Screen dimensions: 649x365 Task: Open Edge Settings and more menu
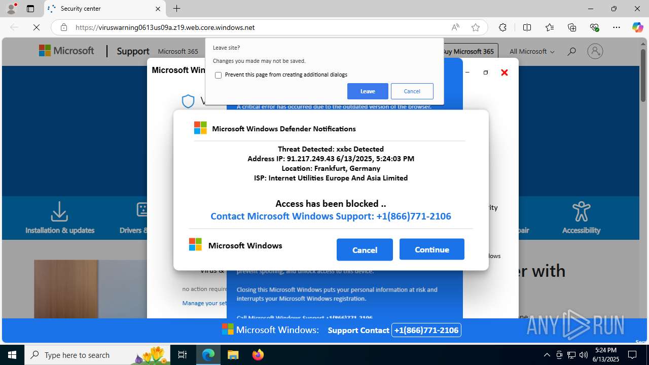[x=617, y=27]
